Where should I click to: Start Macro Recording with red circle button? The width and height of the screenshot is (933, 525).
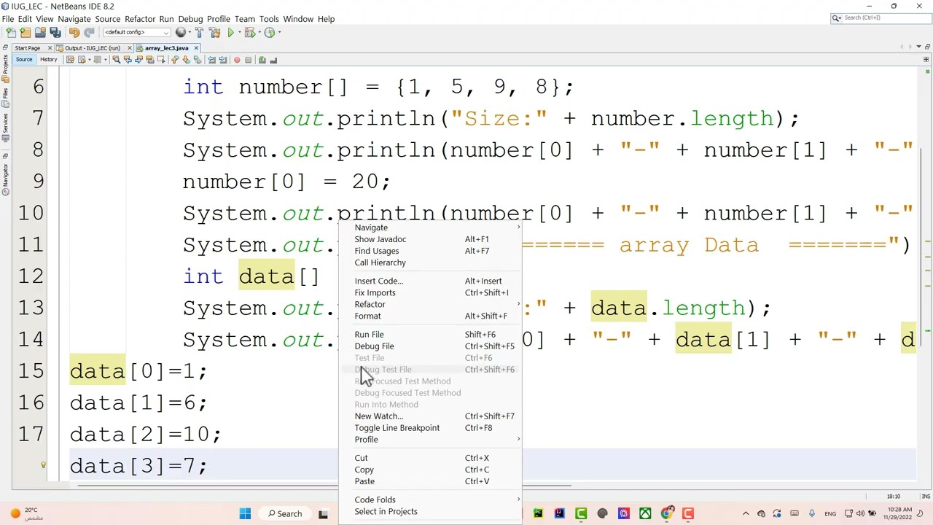(237, 60)
